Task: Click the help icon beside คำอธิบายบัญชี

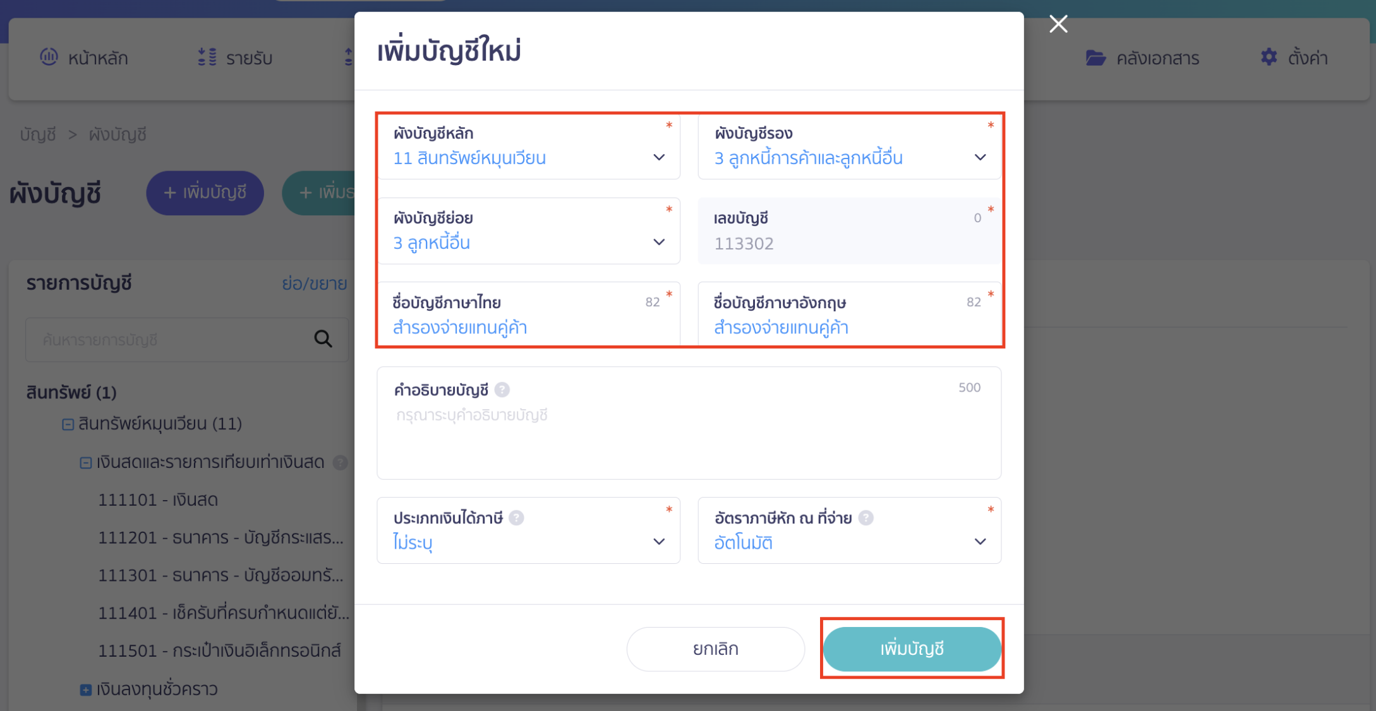Action: [503, 390]
